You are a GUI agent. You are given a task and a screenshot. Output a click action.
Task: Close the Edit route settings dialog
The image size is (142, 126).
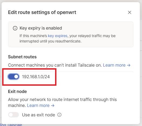(x=130, y=12)
